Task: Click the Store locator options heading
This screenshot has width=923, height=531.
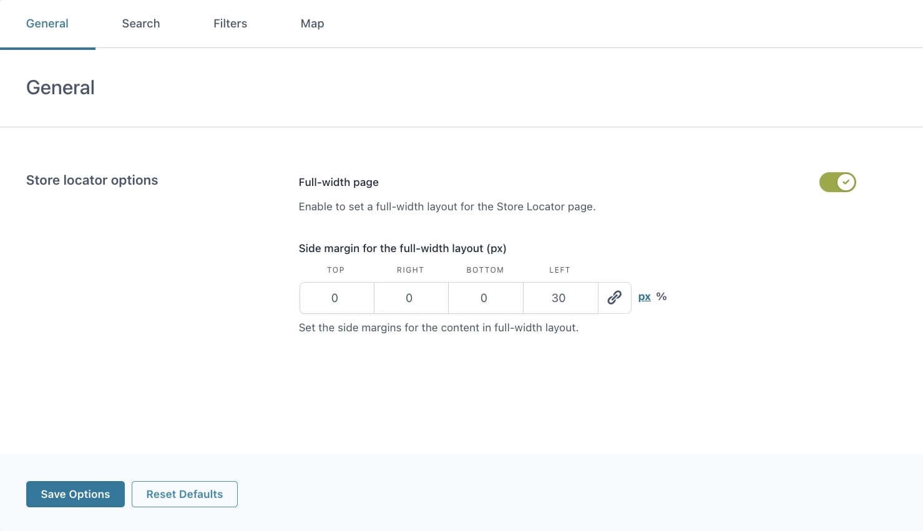Action: point(92,180)
